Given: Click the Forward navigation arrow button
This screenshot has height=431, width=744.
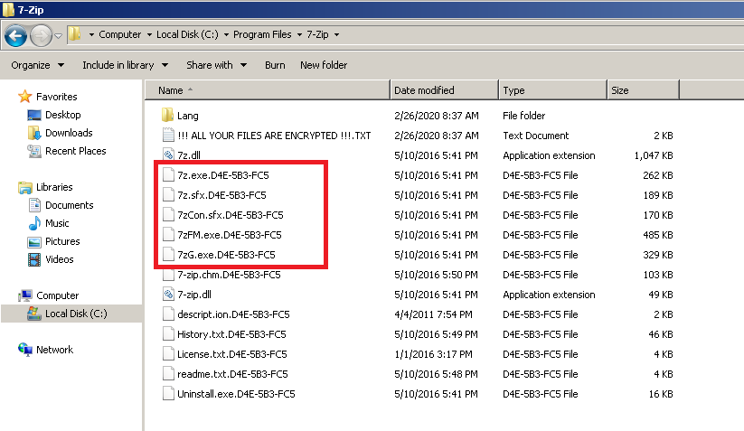Looking at the screenshot, I should [x=41, y=35].
